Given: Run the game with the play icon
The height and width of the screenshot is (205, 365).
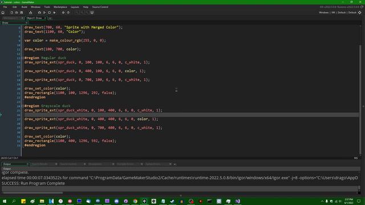Looking at the screenshot, I should pyautogui.click(x=44, y=13).
